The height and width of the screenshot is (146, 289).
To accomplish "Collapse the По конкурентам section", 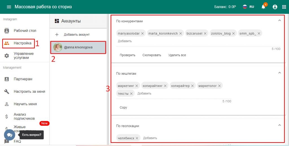I will tap(279, 21).
